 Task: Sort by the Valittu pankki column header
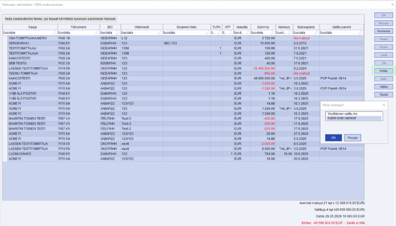coord(341,27)
